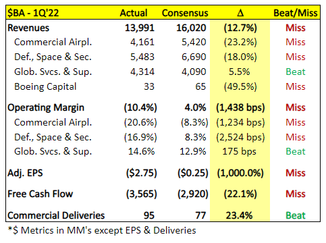Screen dimensions: 326x243
Task: Select the Consensus column header
Action: [x=185, y=13]
